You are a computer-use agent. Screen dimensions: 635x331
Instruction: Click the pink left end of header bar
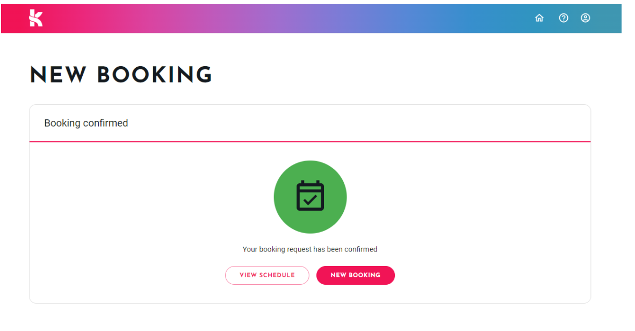tap(12, 18)
